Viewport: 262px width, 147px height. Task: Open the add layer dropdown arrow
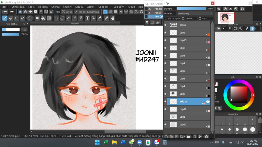(184, 137)
